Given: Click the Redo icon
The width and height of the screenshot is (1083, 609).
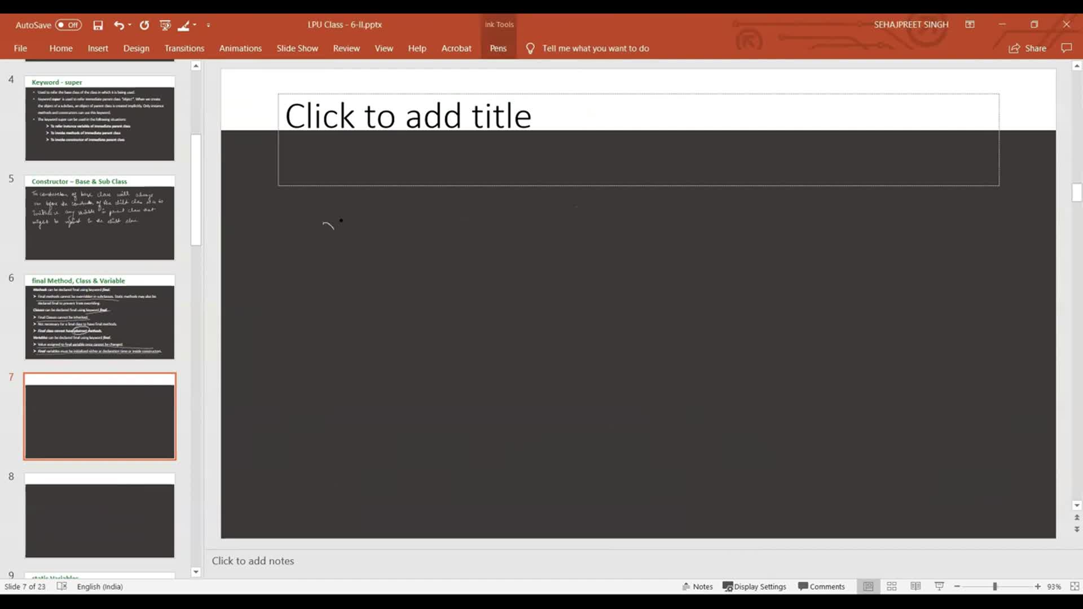Looking at the screenshot, I should 144,25.
